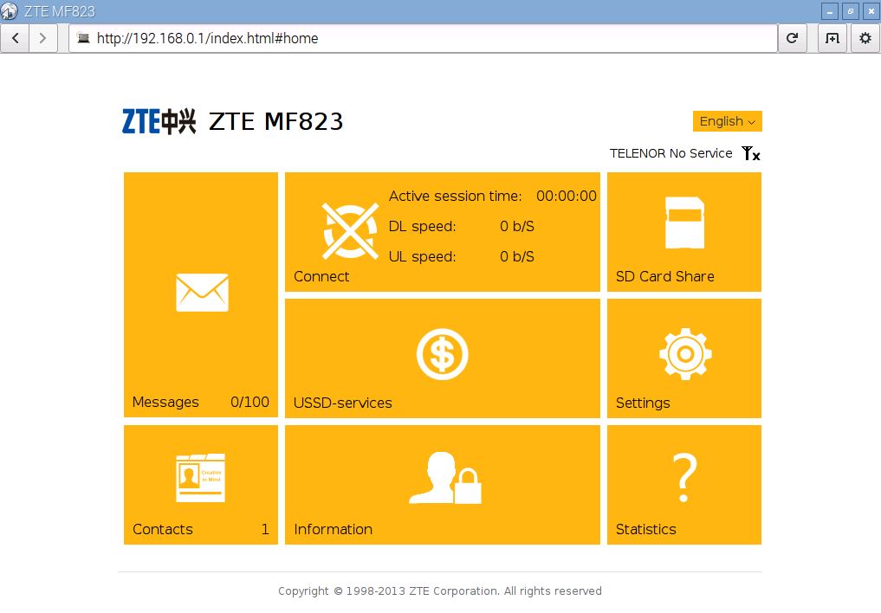Click the Contacts count 1
The width and height of the screenshot is (881, 613).
265,529
